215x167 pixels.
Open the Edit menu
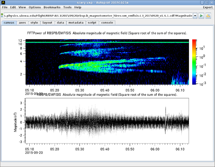(13, 7)
